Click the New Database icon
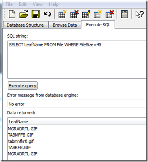Viewport: 148px width, 162px height. [12, 14]
